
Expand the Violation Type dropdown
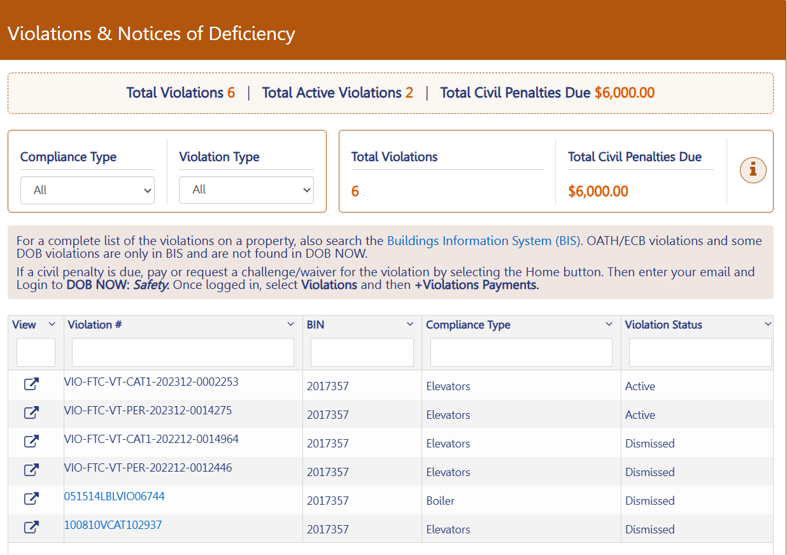(x=246, y=190)
